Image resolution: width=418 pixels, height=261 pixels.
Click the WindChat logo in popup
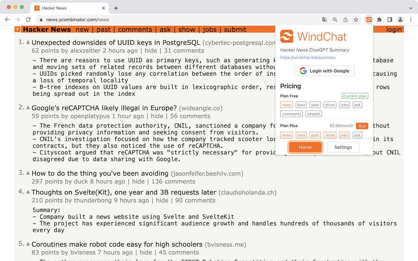click(x=287, y=37)
